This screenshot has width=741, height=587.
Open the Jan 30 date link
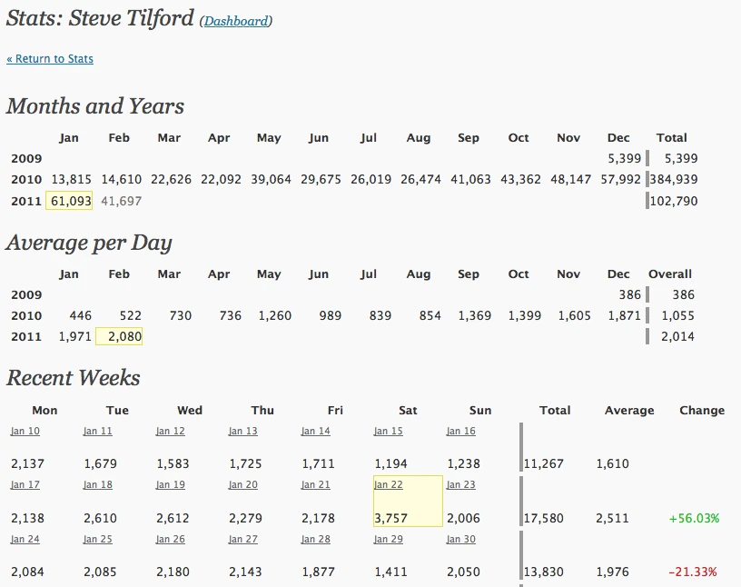[460, 540]
